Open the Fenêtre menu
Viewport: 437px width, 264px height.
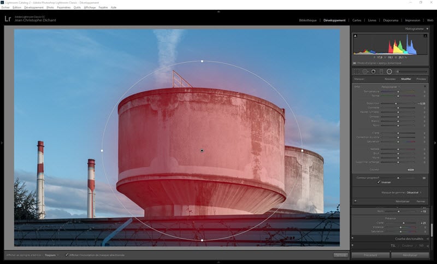pyautogui.click(x=103, y=8)
